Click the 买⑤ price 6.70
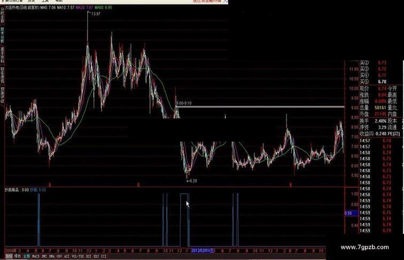This screenshot has width=404, height=260. tap(382, 82)
